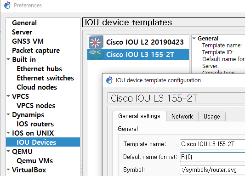Select Cisco IOU L2 20190423 template
The height and width of the screenshot is (176, 245).
[138, 42]
